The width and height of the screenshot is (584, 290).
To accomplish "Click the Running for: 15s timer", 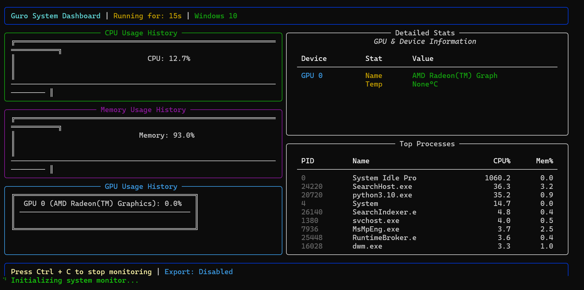I will click(x=148, y=16).
